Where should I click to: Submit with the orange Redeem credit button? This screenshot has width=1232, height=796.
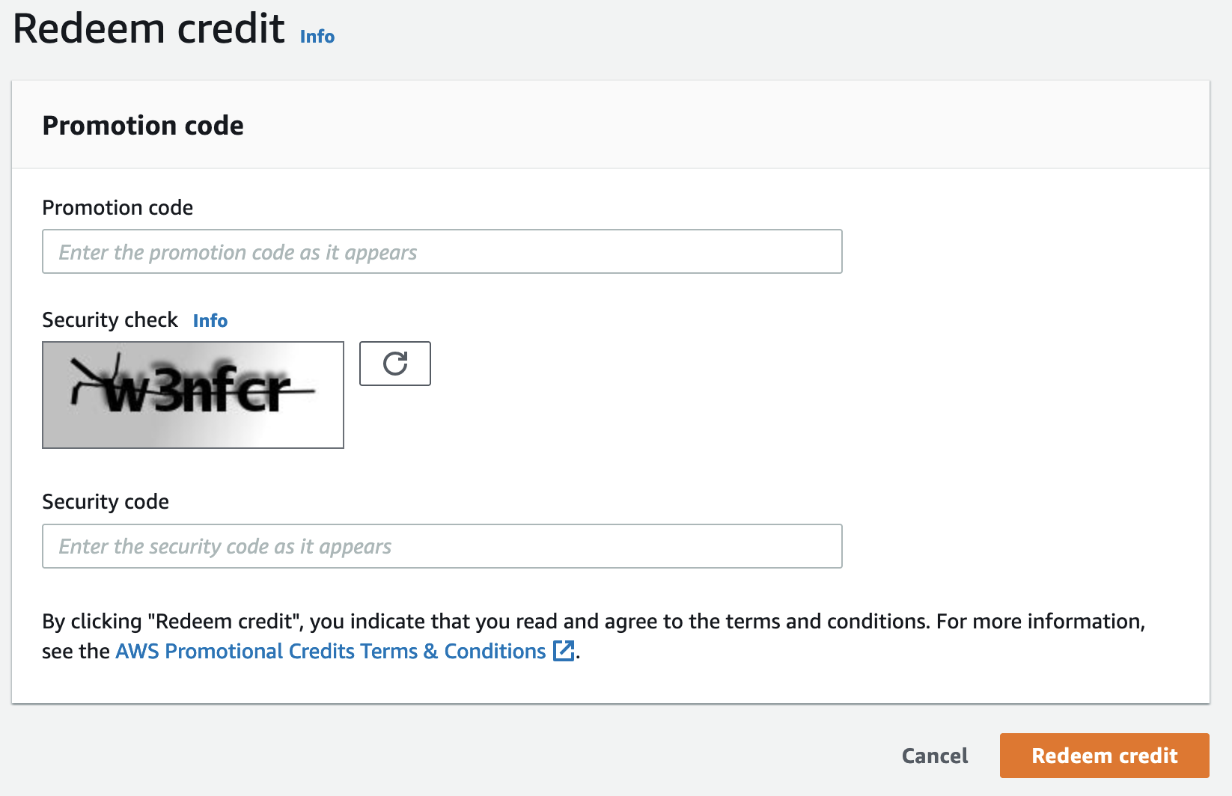click(x=1105, y=756)
